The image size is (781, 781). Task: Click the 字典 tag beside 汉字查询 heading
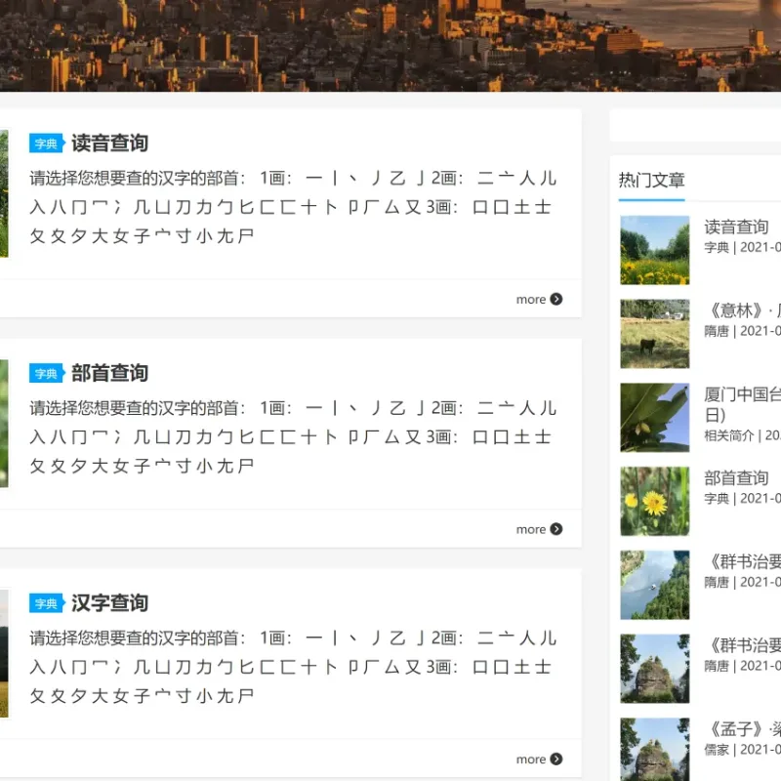coord(47,603)
